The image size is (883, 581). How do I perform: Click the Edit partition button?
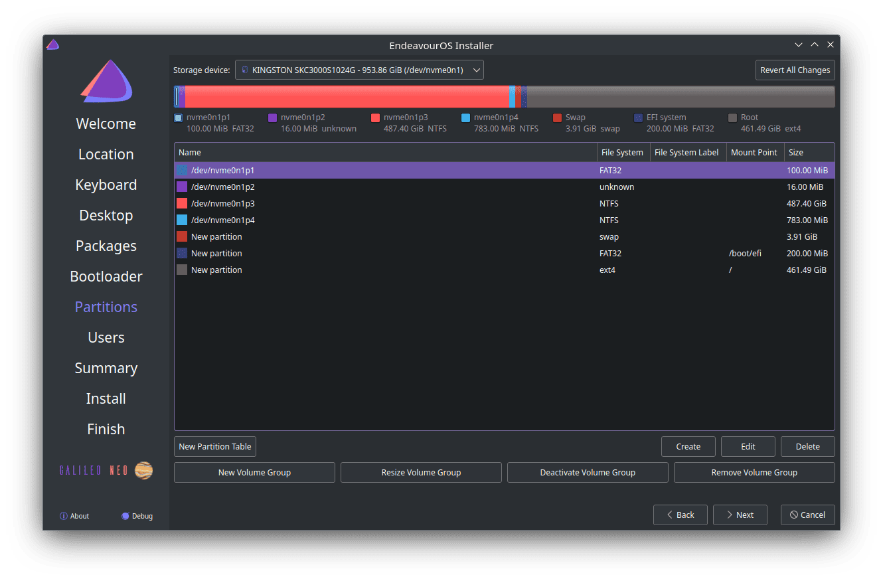[748, 446]
